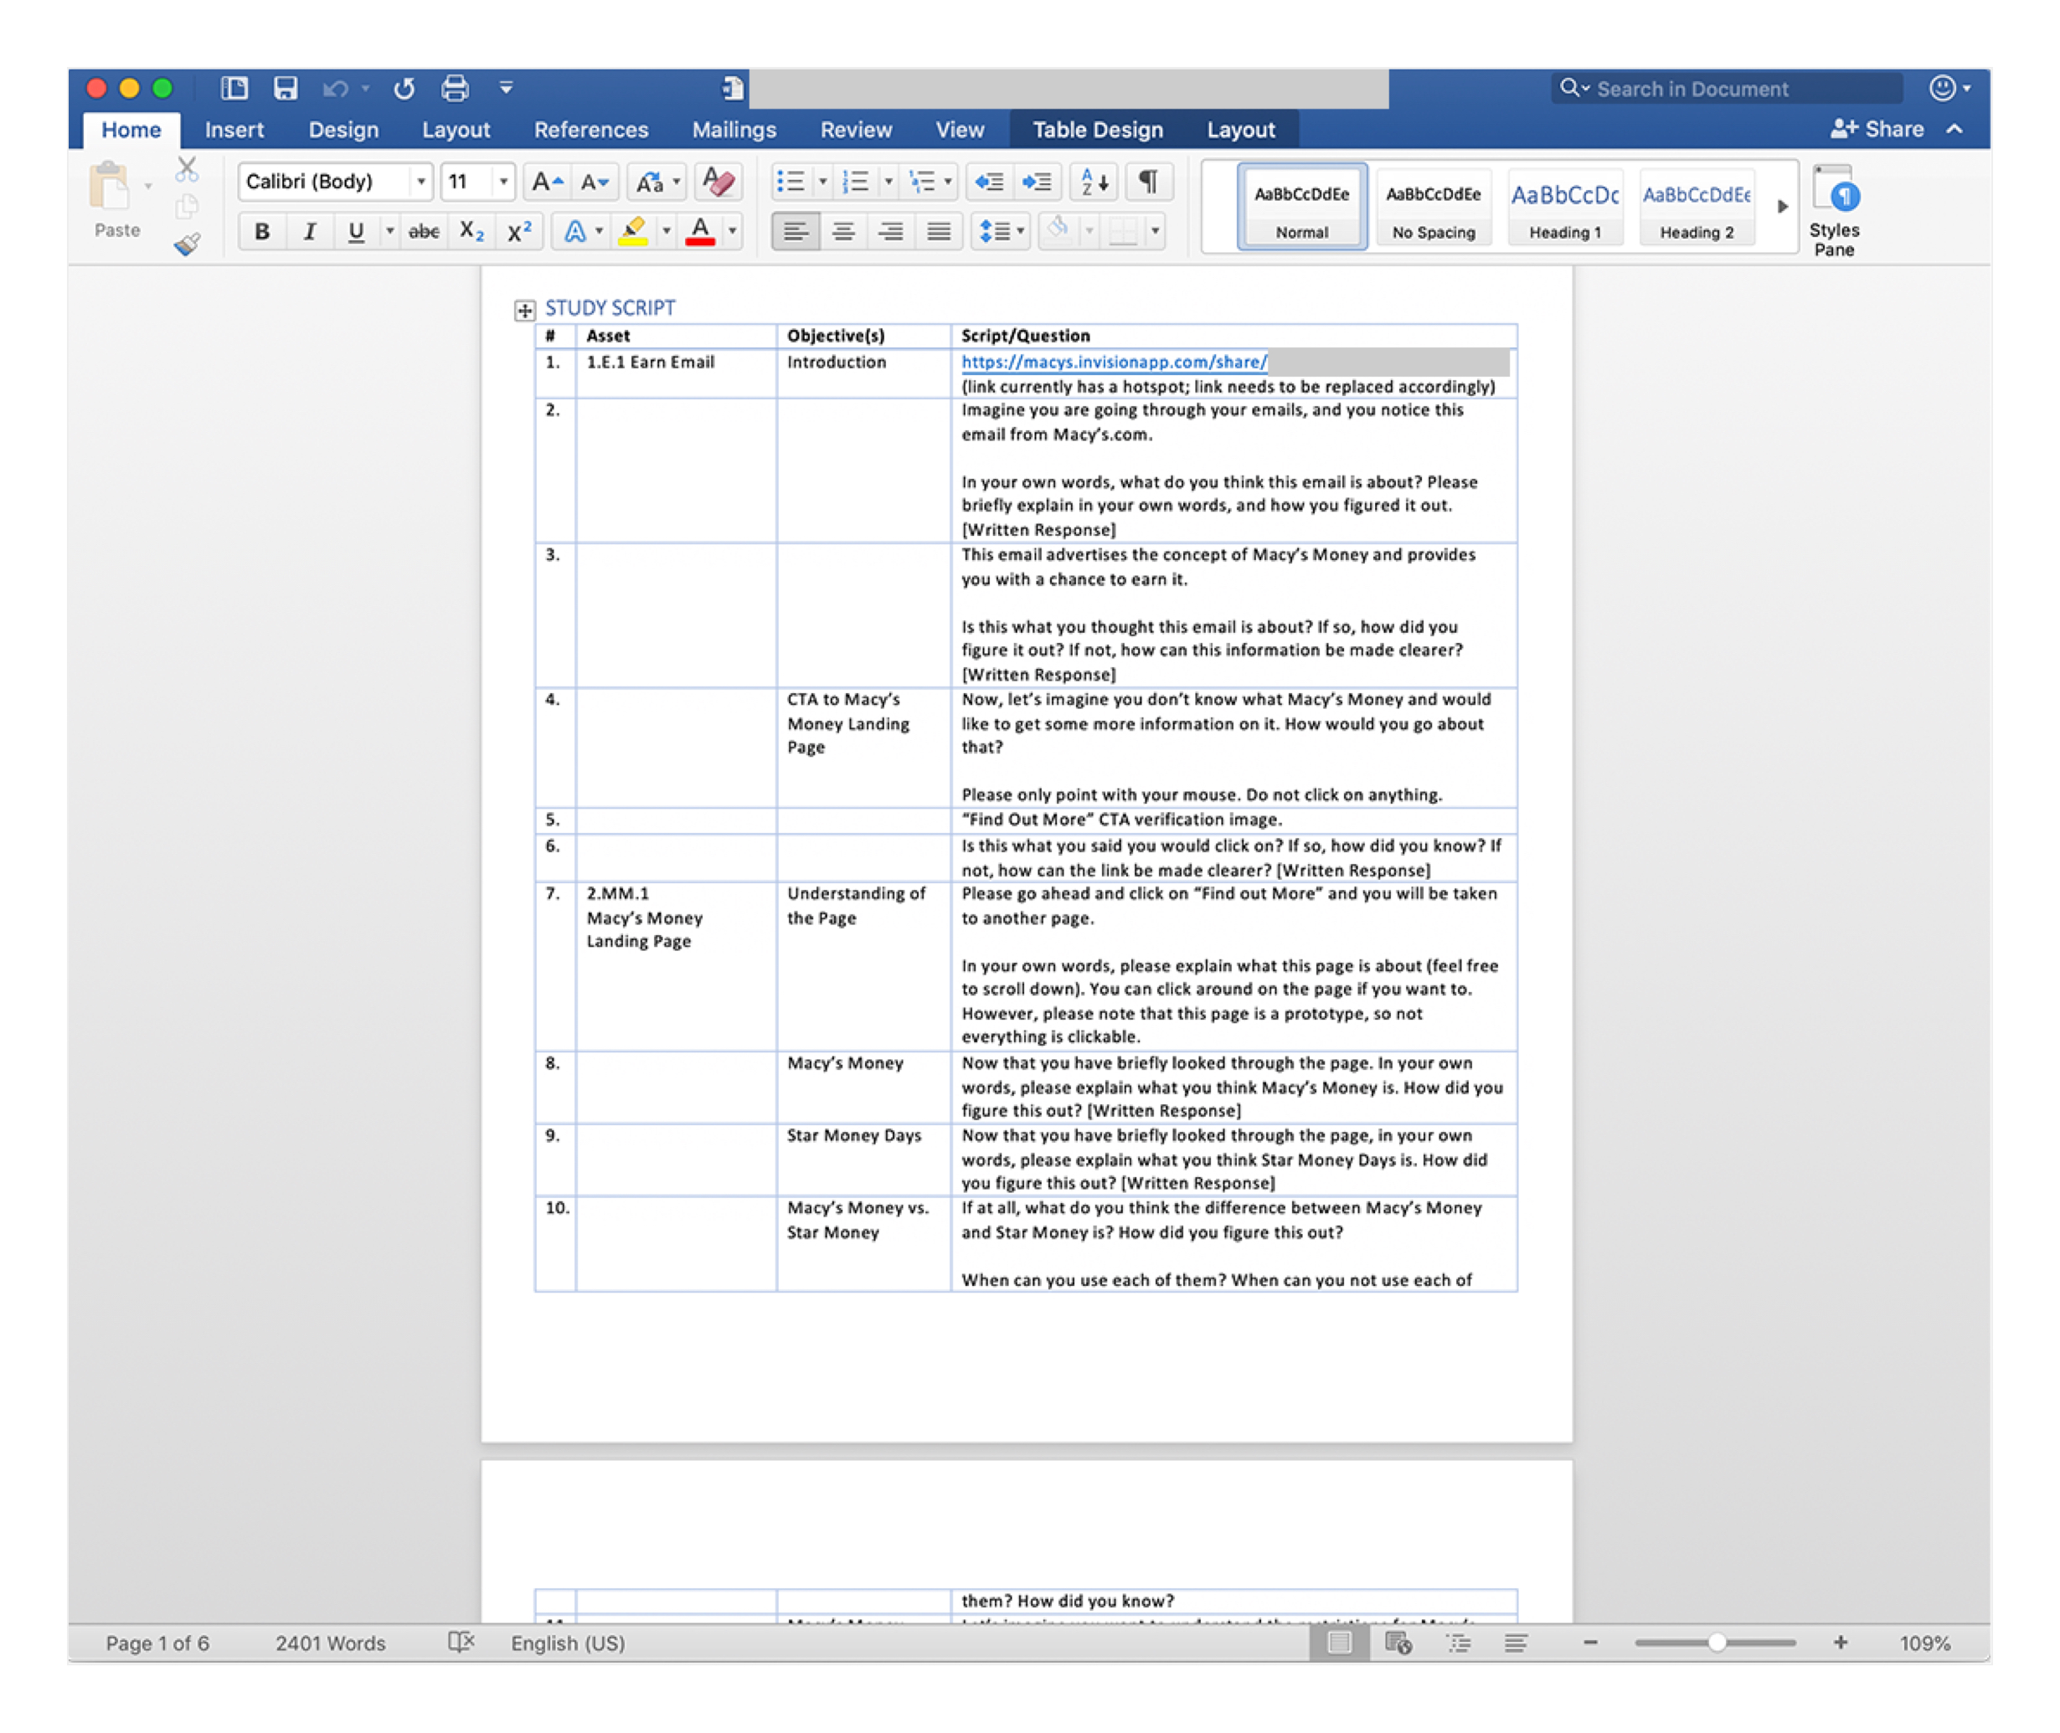Click the Increase Indent icon
This screenshot has width=2060, height=1733.
pos(1037,182)
